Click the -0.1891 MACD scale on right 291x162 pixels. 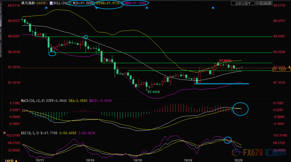[x=279, y=124]
